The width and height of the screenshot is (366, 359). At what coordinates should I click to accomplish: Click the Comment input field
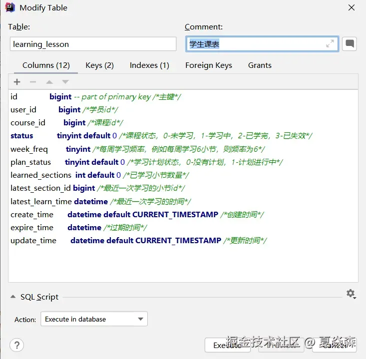click(262, 44)
